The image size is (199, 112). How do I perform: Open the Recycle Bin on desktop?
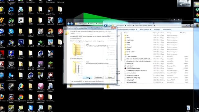pos(188,109)
